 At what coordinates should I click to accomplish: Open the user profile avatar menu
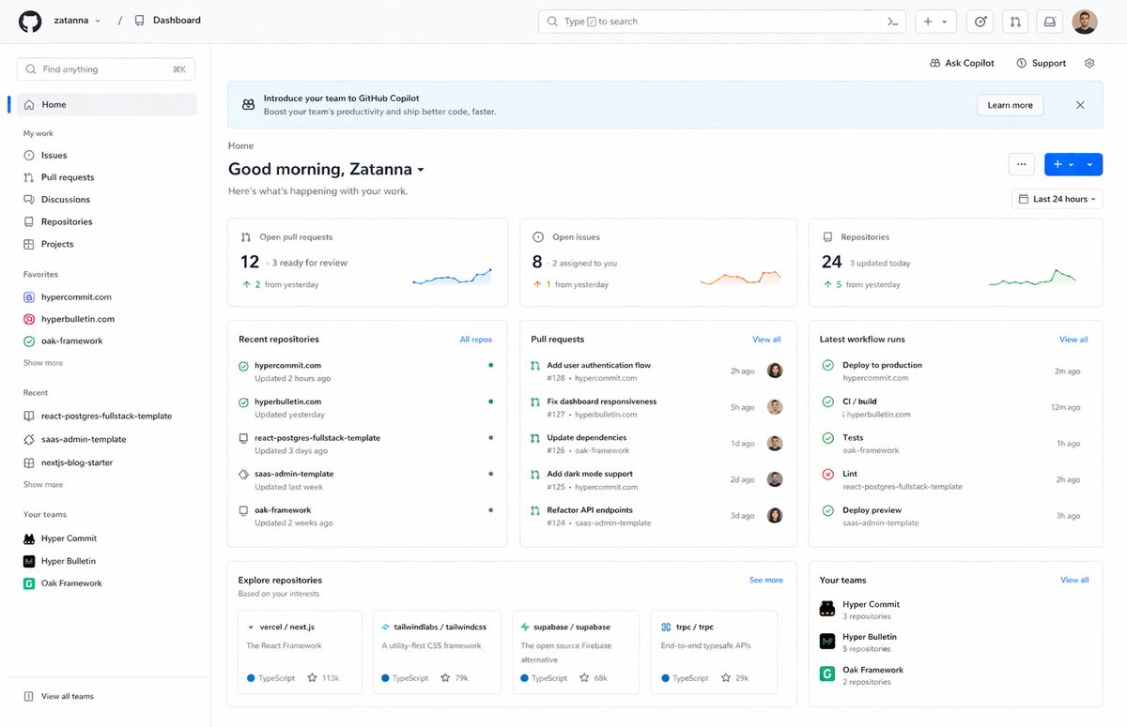(x=1085, y=22)
